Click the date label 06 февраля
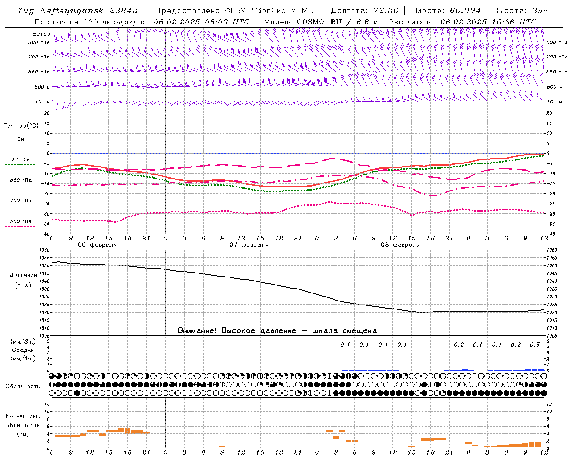The image size is (570, 456). [x=98, y=244]
